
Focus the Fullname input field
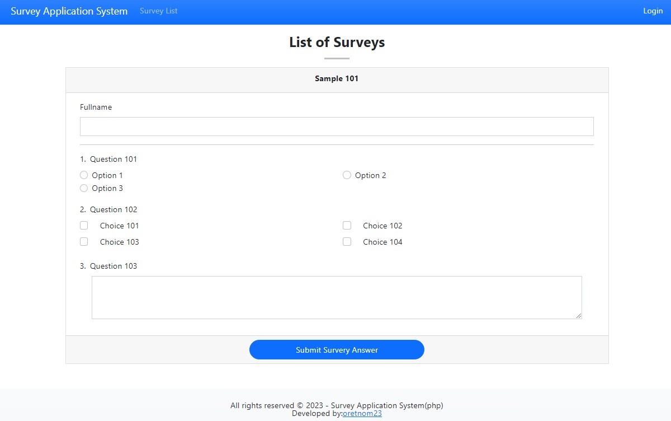coord(337,127)
